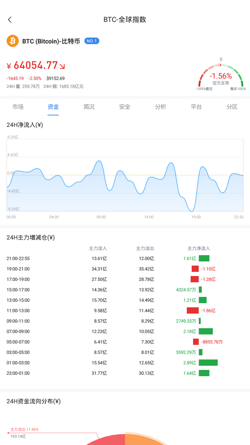The height and width of the screenshot is (445, 250).
Task: Tap the -1.56% sentiment gauge
Action: 221,75
